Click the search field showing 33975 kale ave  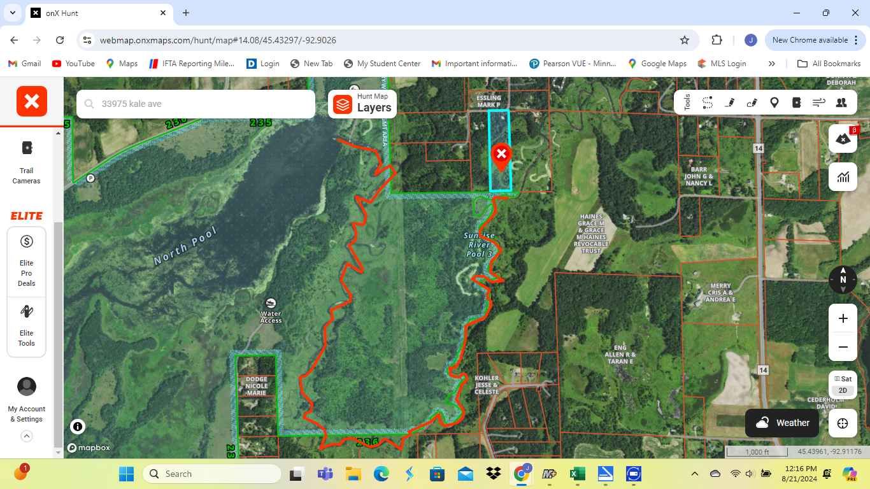pyautogui.click(x=196, y=104)
